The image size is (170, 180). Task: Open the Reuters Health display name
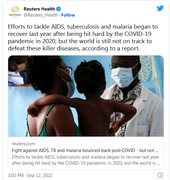(x=39, y=9)
